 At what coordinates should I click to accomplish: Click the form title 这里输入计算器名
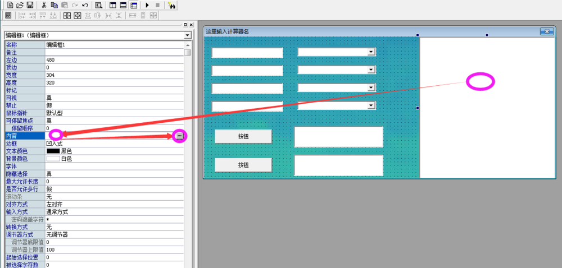point(227,31)
